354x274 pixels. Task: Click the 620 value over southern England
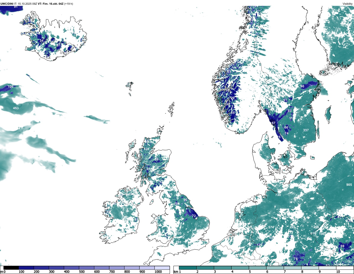pos(179,233)
